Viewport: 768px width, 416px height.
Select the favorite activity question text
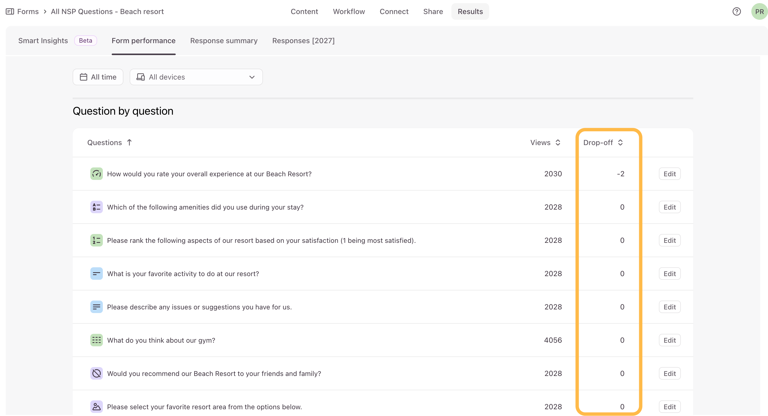183,274
